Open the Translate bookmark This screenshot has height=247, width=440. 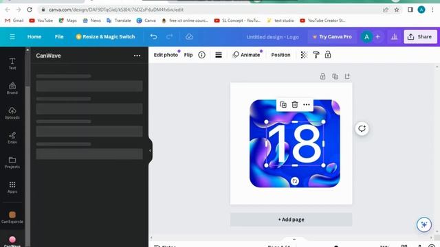(x=119, y=21)
